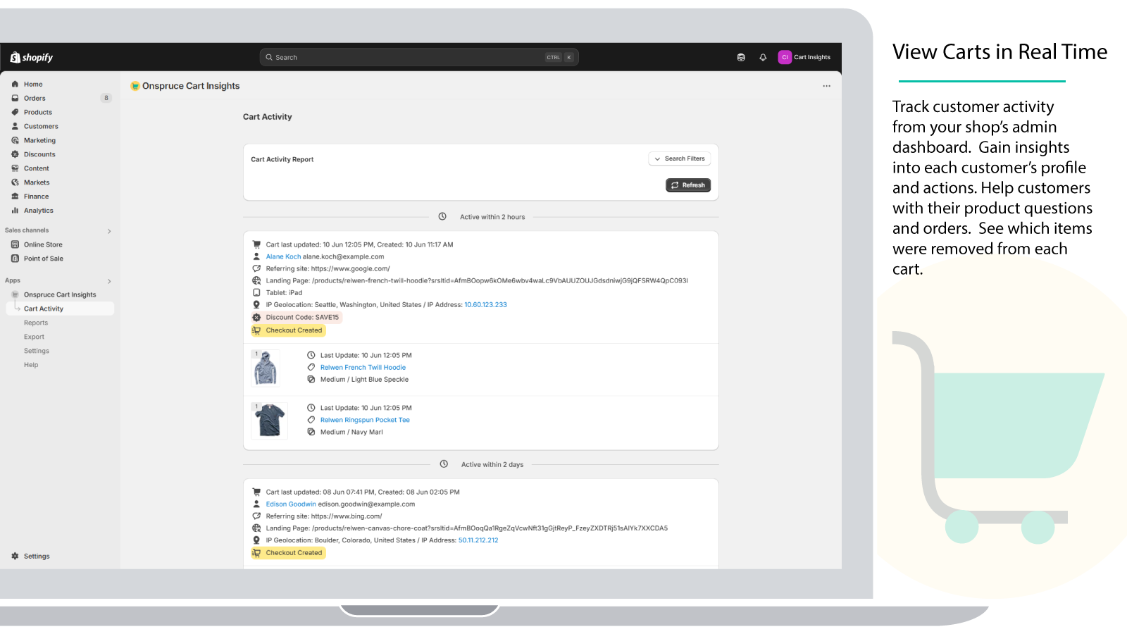1127x634 pixels.
Task: Open IP address 10.60.123.233 link
Action: coord(485,305)
